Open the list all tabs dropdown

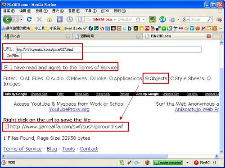(x=221, y=36)
